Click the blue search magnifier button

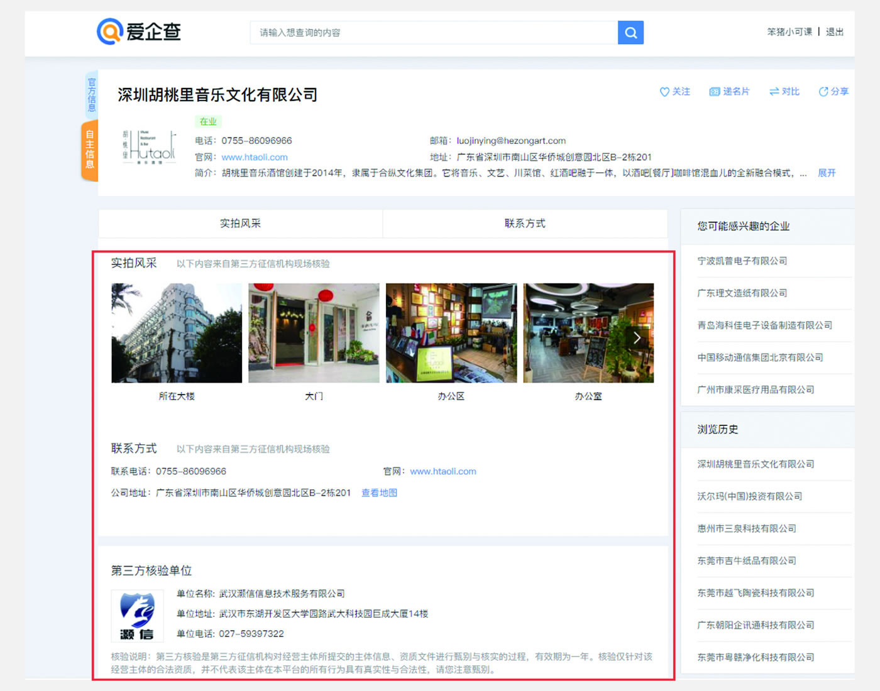pos(630,33)
